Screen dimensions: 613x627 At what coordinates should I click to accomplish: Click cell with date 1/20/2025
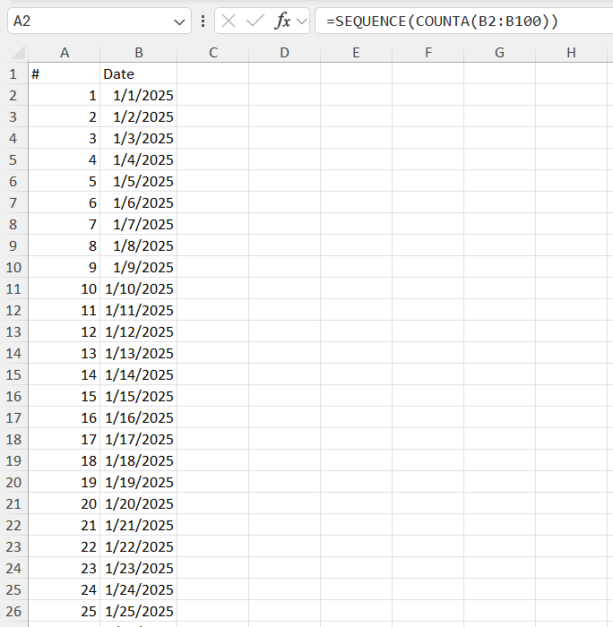(138, 503)
